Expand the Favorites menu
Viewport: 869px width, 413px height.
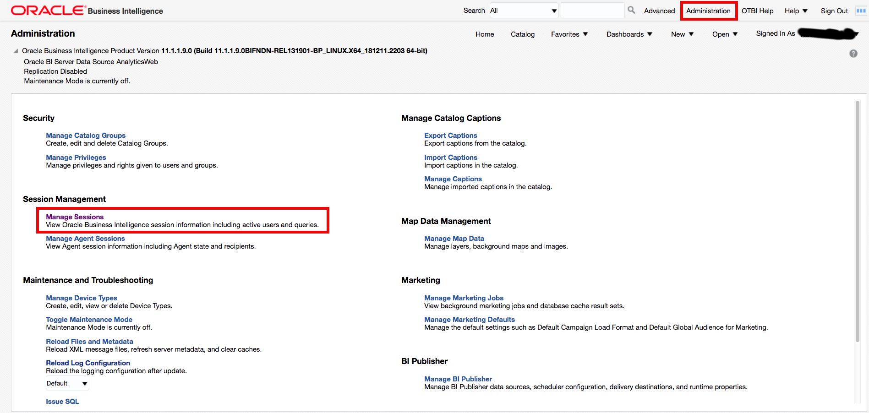point(569,34)
